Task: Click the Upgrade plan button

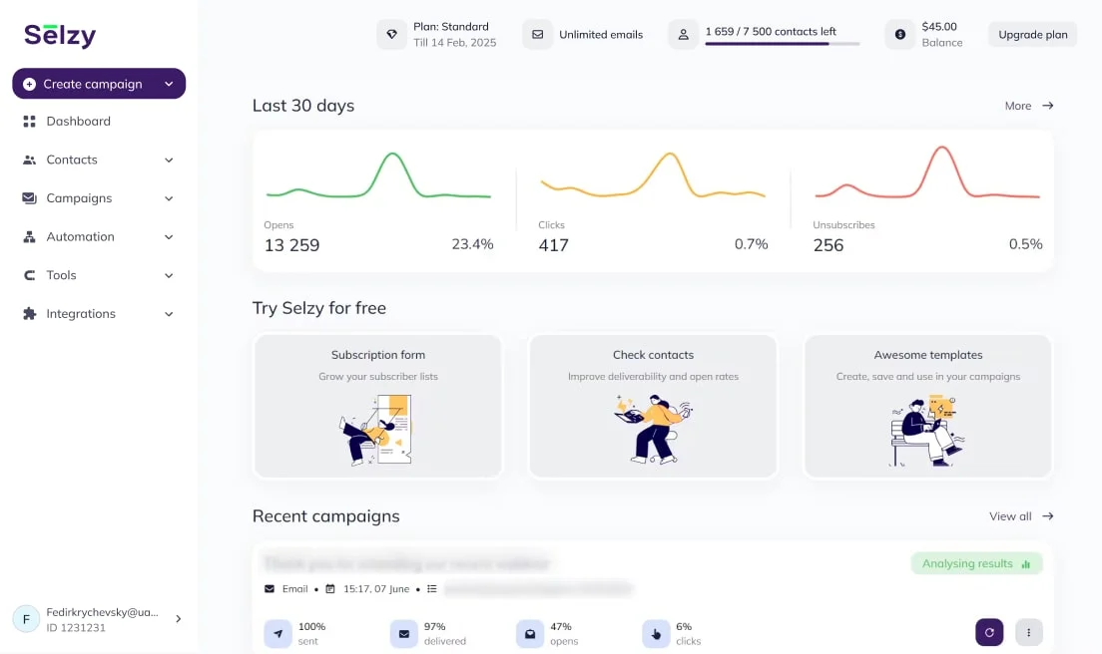Action: tap(1032, 33)
